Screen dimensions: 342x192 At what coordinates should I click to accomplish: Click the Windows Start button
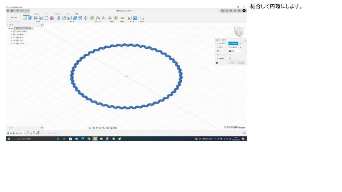[x=9, y=139]
